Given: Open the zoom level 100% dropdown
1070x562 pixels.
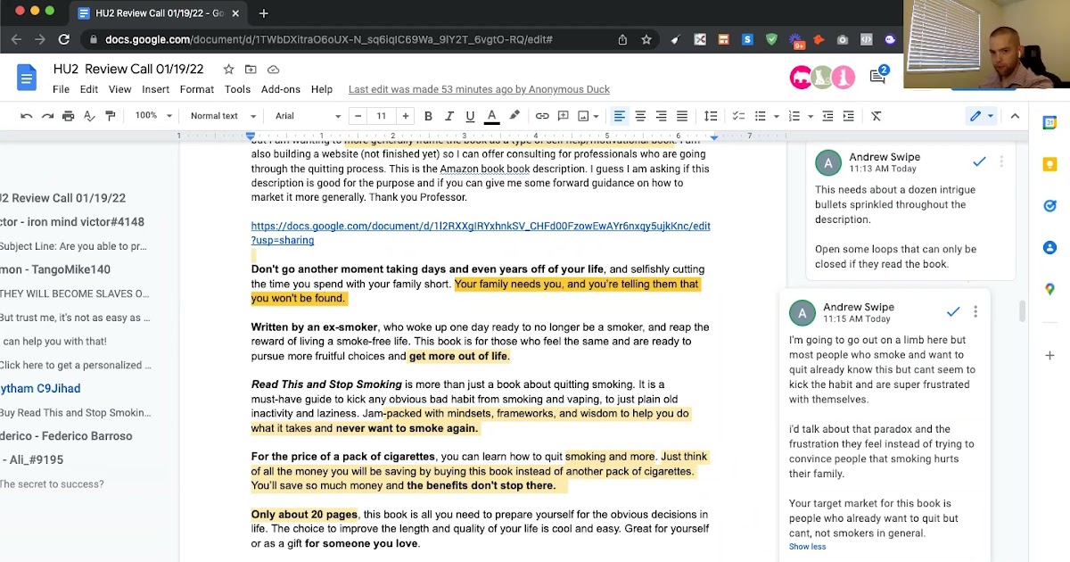Looking at the screenshot, I should 152,116.
